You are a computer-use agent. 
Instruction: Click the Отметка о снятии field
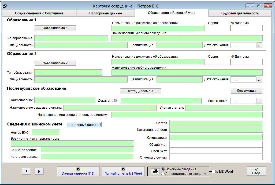216,157
